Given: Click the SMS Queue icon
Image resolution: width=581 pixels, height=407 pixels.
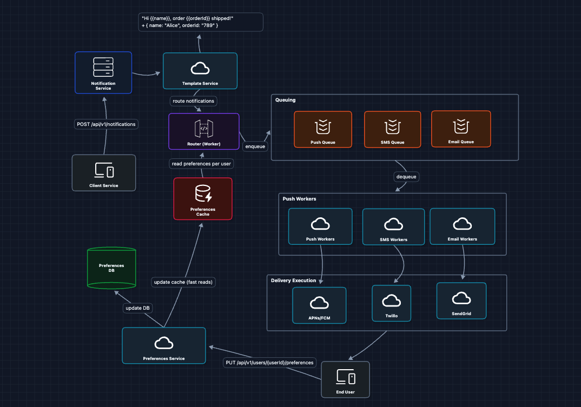Looking at the screenshot, I should pyautogui.click(x=392, y=126).
